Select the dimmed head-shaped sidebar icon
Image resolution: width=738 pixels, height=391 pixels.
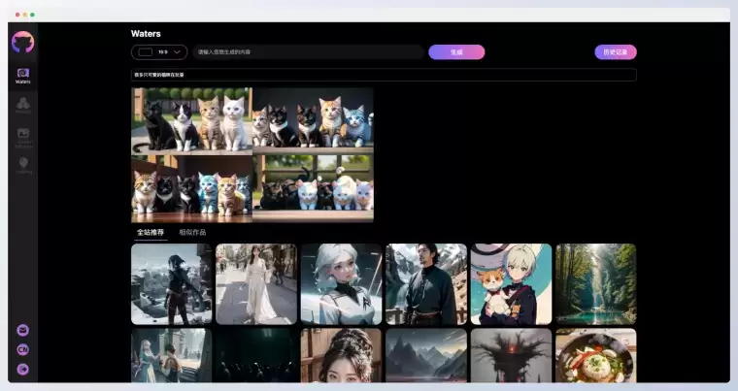[23, 165]
